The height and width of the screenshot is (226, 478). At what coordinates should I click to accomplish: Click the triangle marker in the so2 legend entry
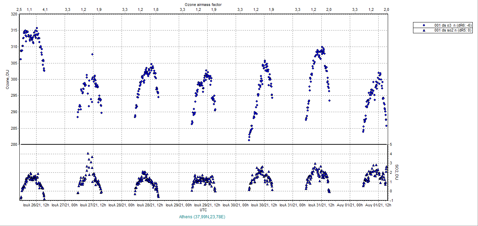click(x=424, y=30)
